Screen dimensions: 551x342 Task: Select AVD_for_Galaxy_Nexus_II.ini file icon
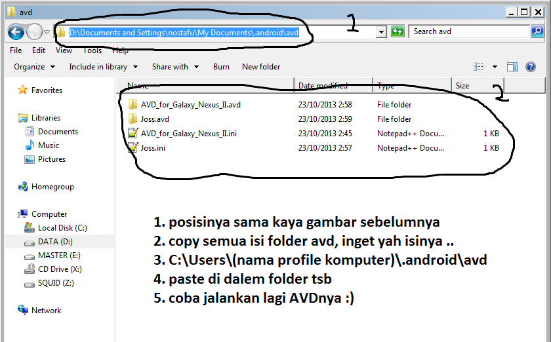tap(133, 133)
